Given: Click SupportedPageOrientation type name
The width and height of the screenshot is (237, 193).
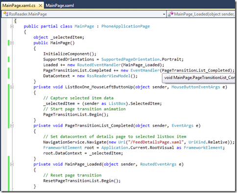Looking at the screenshot, I should [x=130, y=59].
